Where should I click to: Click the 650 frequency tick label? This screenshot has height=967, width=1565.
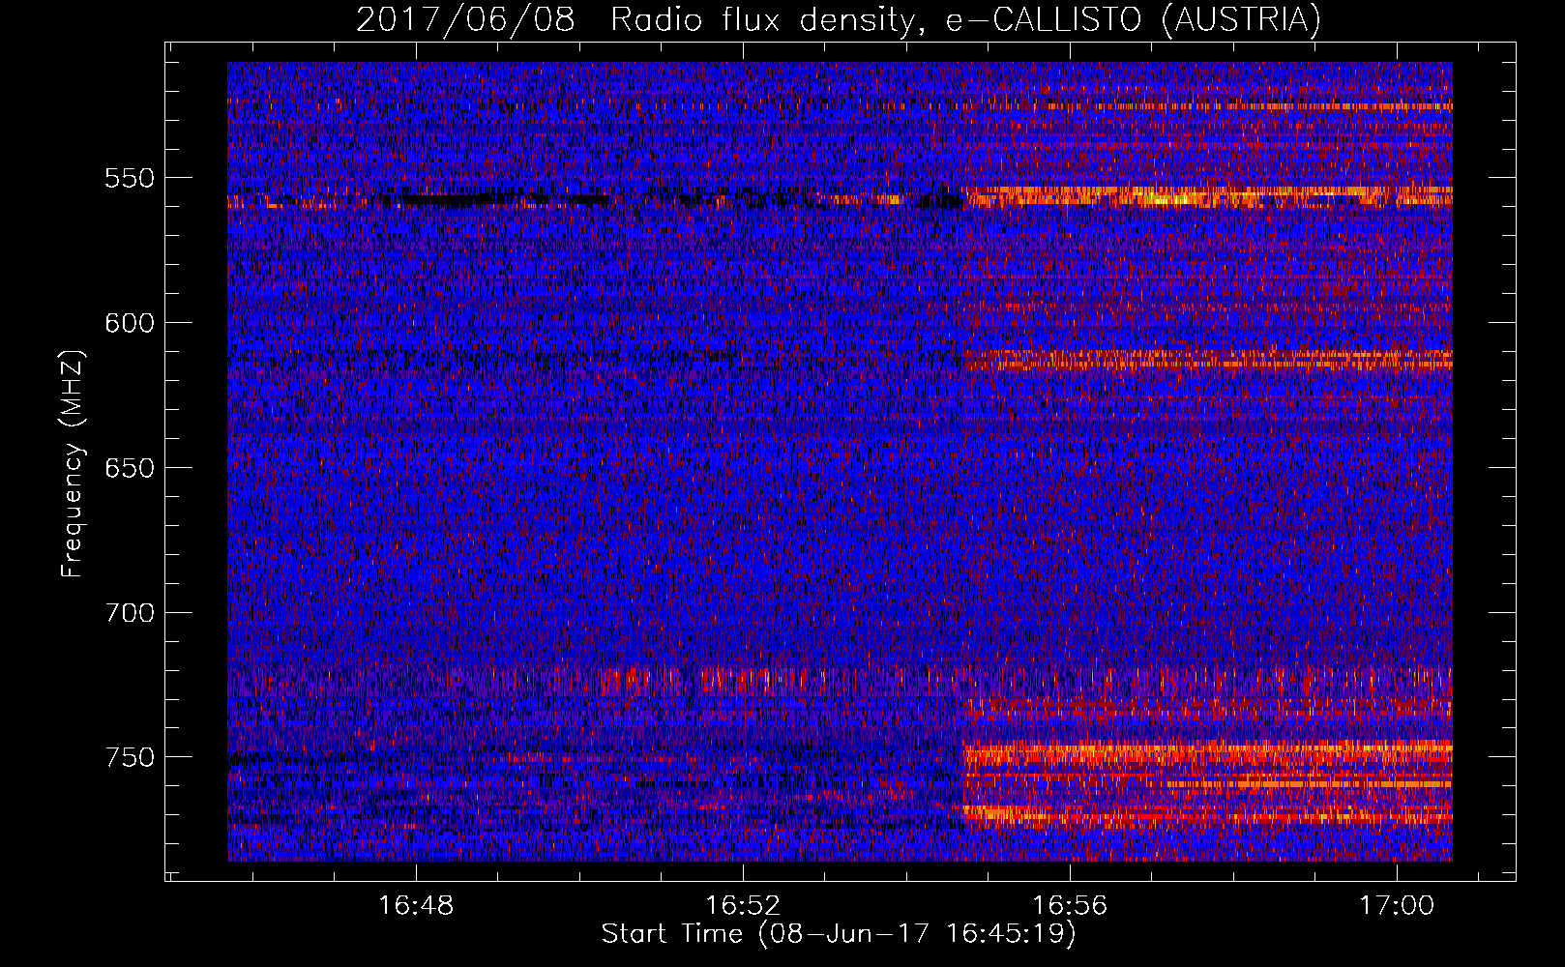[x=130, y=468]
